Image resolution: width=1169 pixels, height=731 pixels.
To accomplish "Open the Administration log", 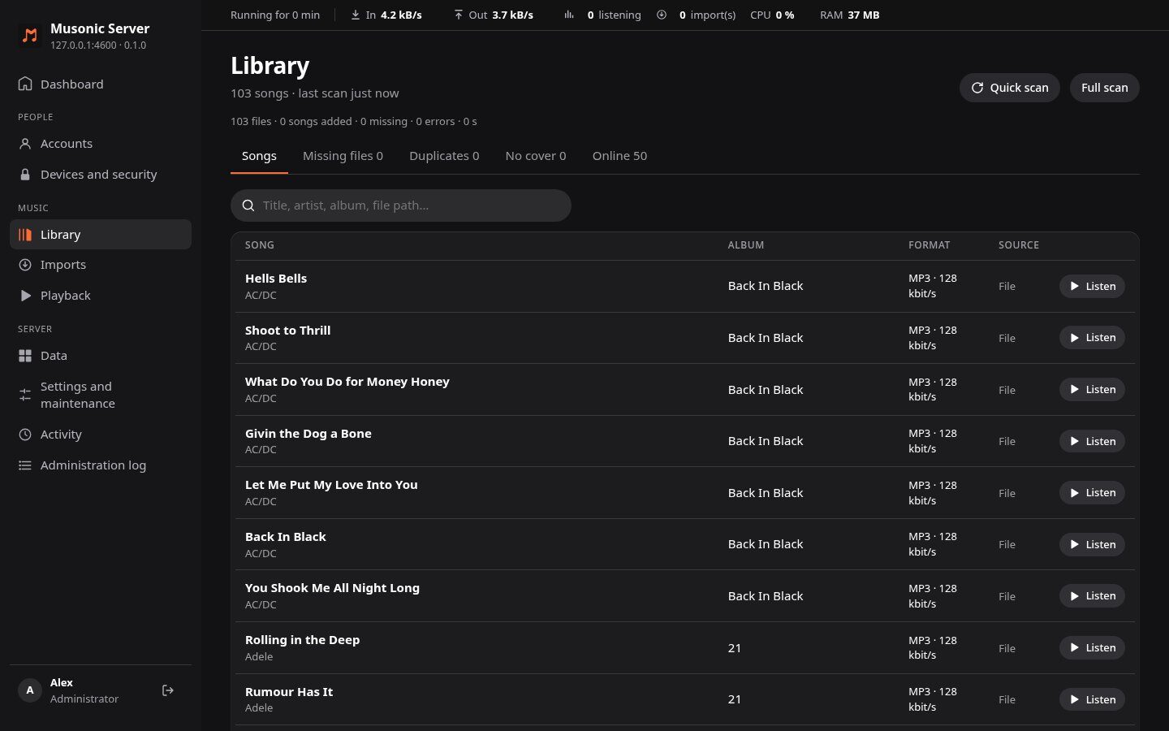I will tap(101, 465).
